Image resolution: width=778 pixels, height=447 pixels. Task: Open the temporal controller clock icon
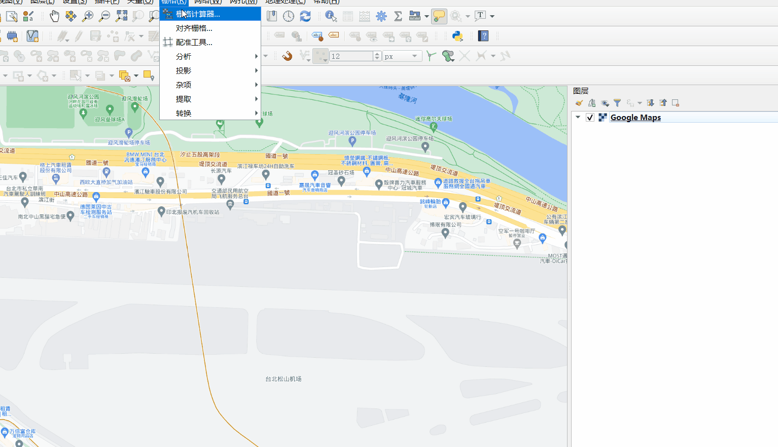(289, 16)
